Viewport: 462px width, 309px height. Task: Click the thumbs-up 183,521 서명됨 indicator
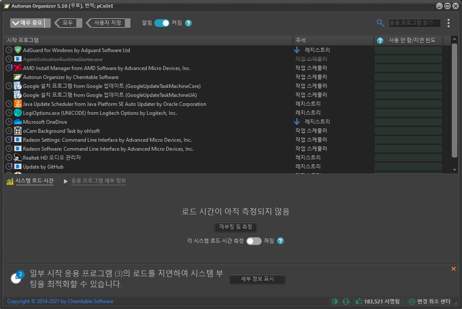pyautogui.click(x=378, y=301)
